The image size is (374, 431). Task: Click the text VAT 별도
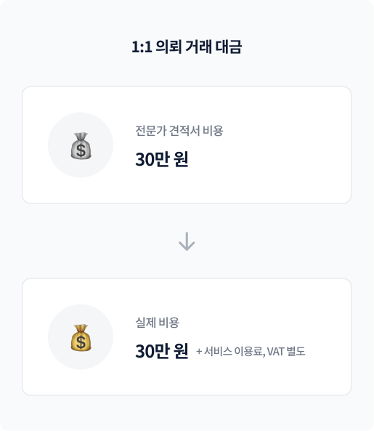point(286,351)
